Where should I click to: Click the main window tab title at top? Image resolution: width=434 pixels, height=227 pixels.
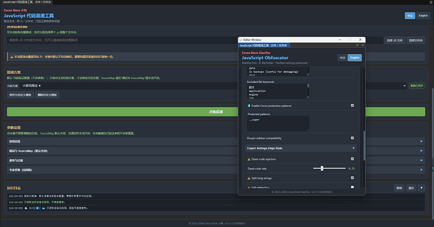[x=26, y=2]
